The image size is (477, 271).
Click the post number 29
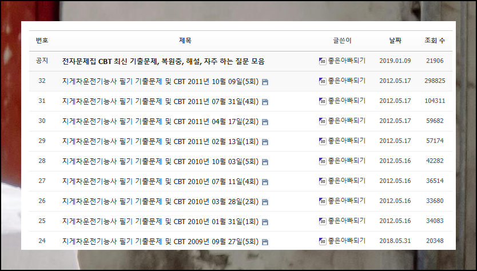(x=42, y=141)
